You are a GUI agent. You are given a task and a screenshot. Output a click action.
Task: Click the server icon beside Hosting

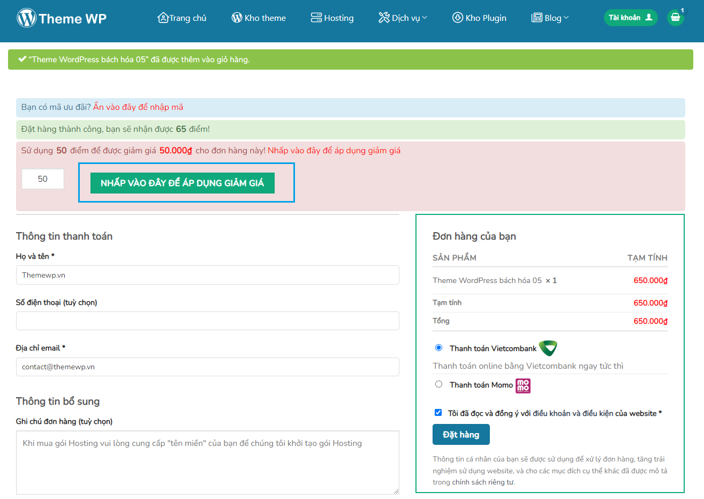pos(316,18)
